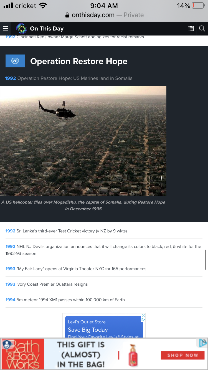Tap the 1992 year for Sri Lanka cricket
The width and height of the screenshot is (208, 370).
(10, 231)
